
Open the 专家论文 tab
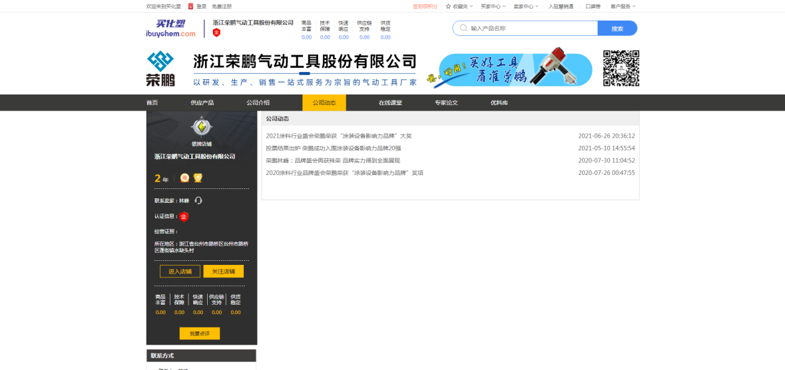coord(447,102)
